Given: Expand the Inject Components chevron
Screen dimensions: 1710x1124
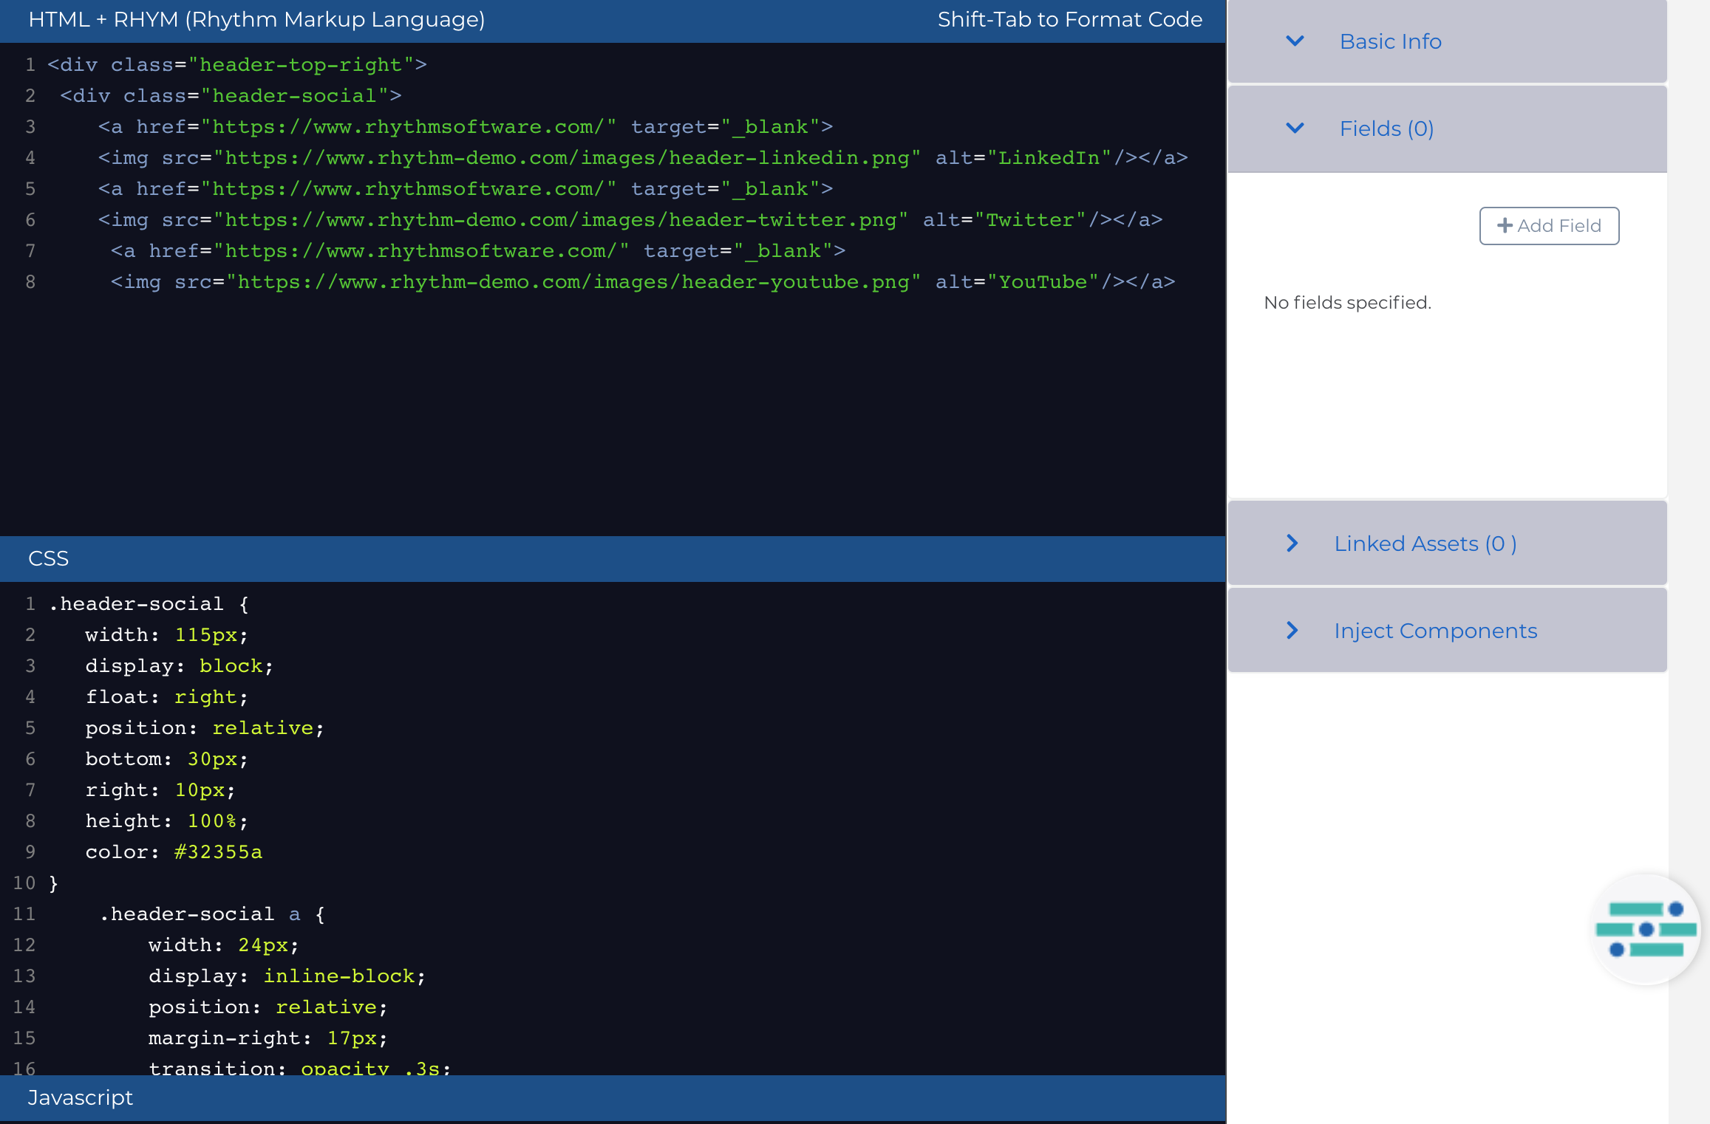Looking at the screenshot, I should [1292, 631].
